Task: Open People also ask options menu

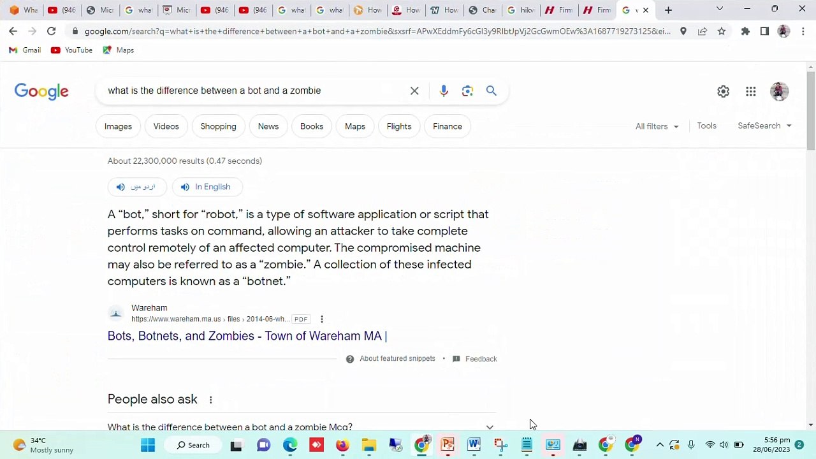Action: point(210,400)
